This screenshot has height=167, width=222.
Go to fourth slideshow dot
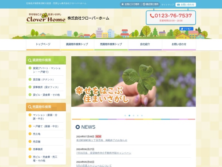coord(138,115)
